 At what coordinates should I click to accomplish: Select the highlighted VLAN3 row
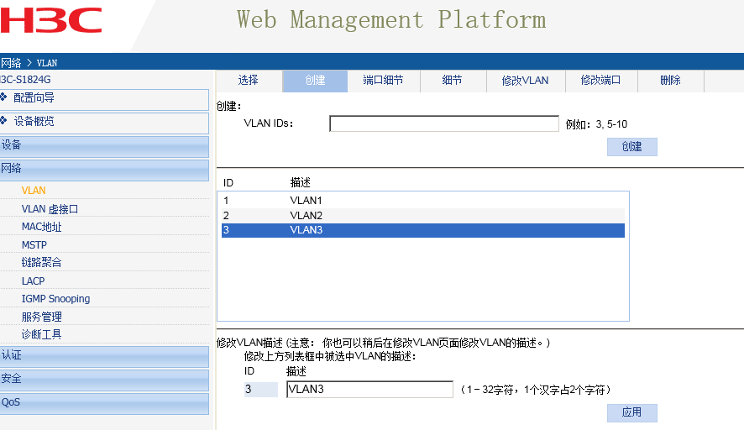click(422, 230)
